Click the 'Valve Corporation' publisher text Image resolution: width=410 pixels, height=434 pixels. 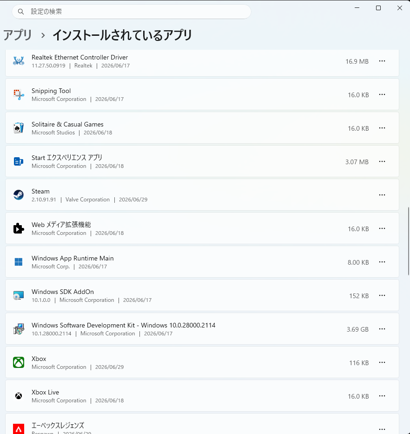pos(87,200)
